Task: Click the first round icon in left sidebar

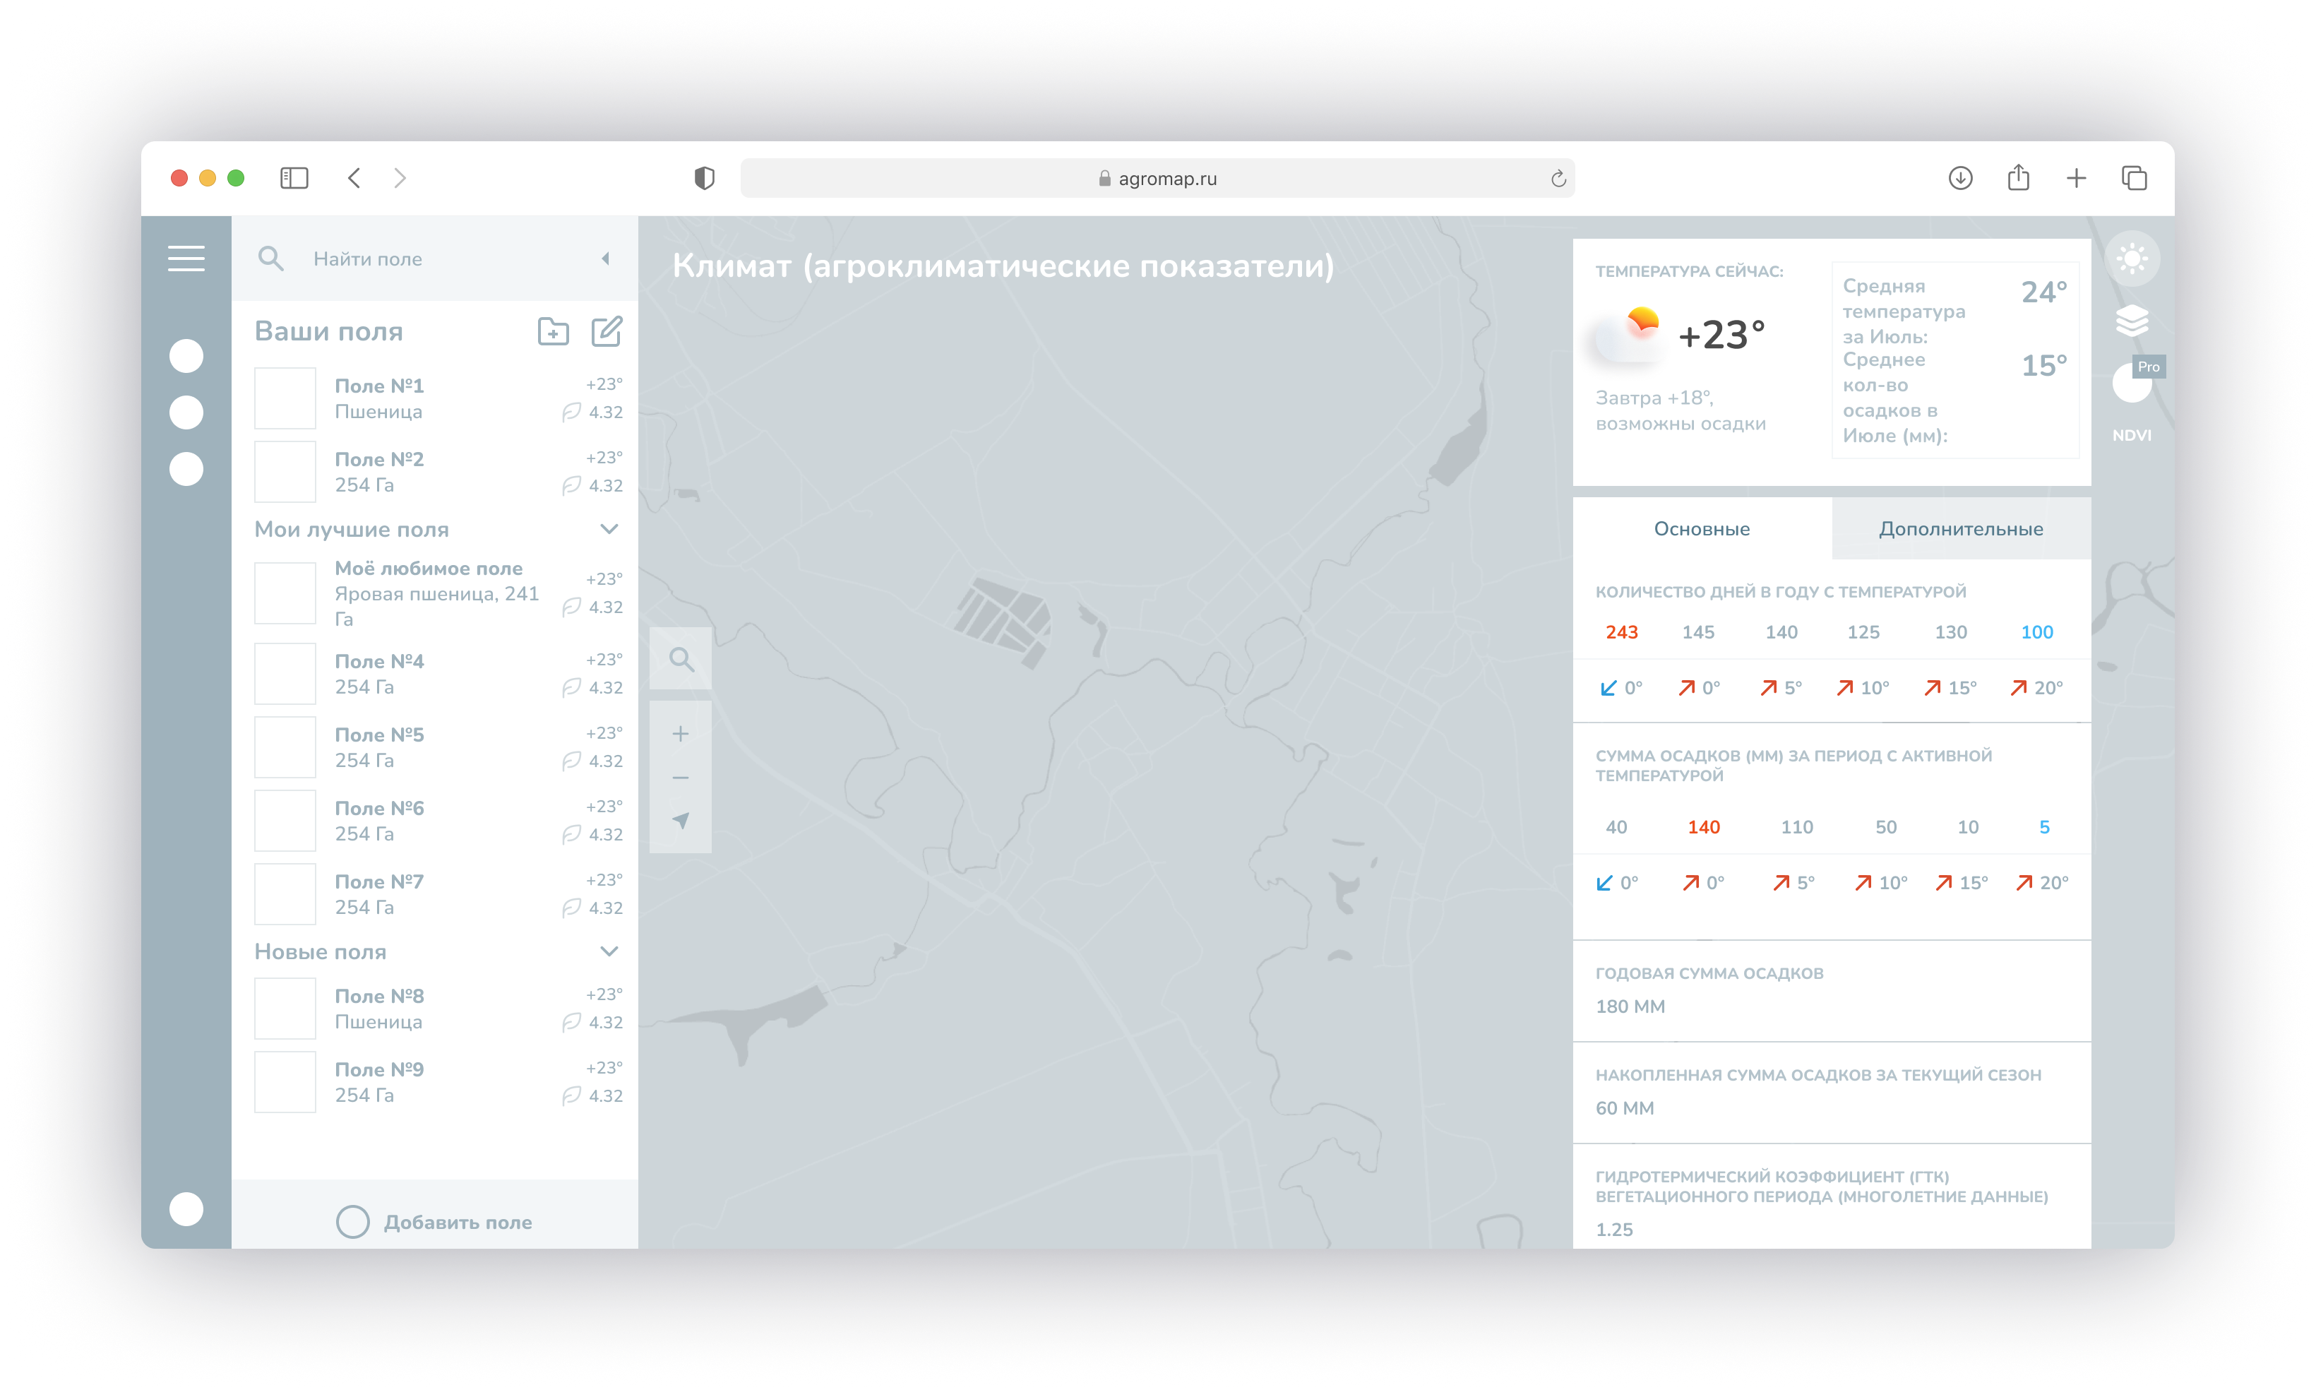Action: (186, 356)
